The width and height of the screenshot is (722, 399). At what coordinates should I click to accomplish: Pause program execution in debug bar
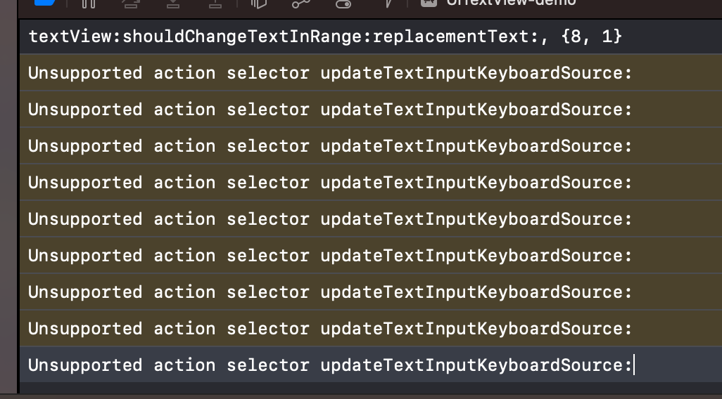[x=87, y=3]
